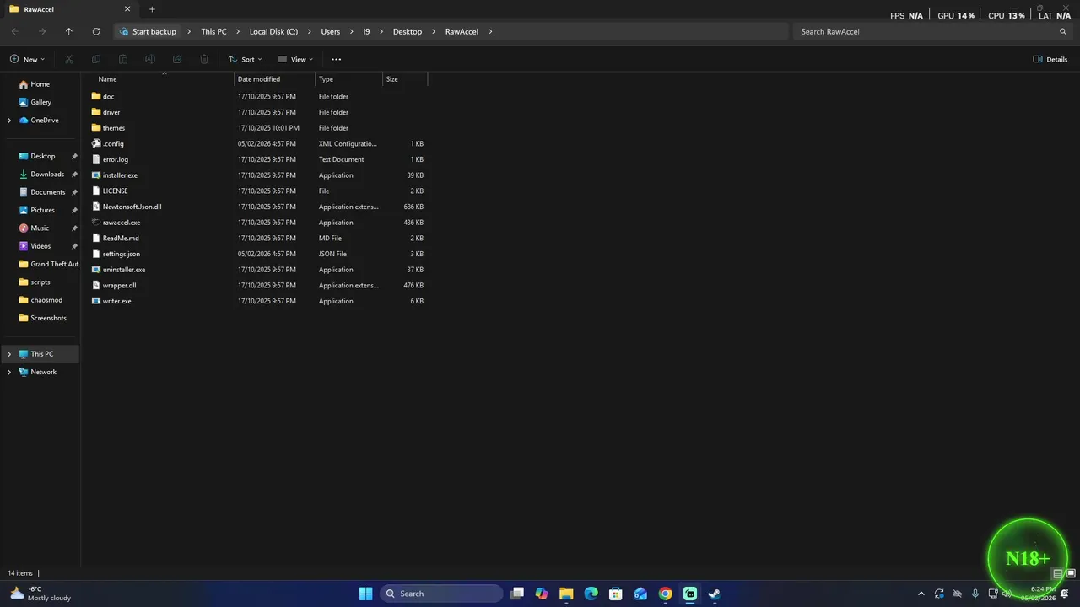Open the View dropdown
The width and height of the screenshot is (1080, 607).
(x=295, y=59)
